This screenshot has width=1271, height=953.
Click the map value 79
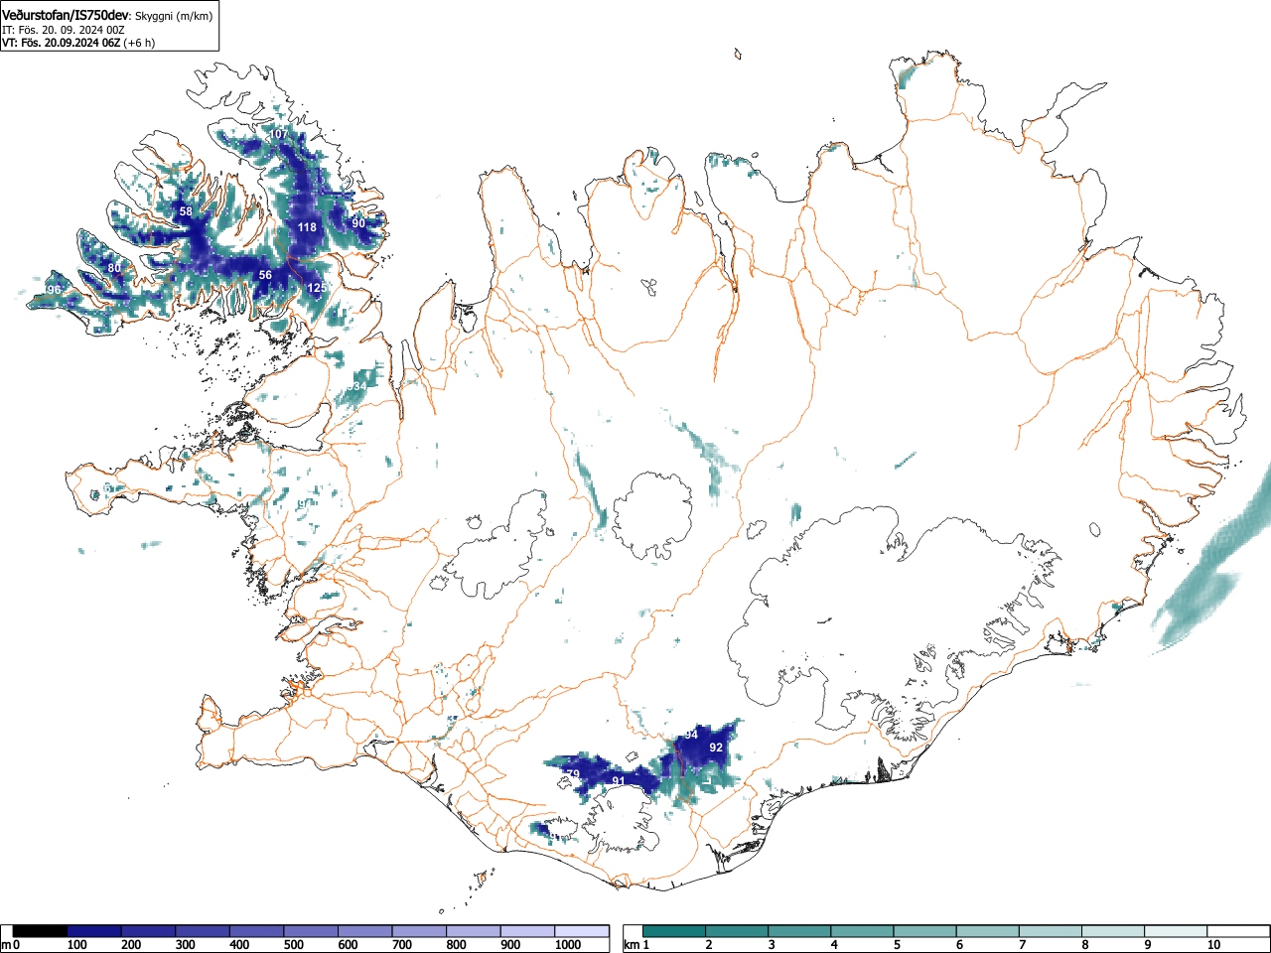[573, 774]
